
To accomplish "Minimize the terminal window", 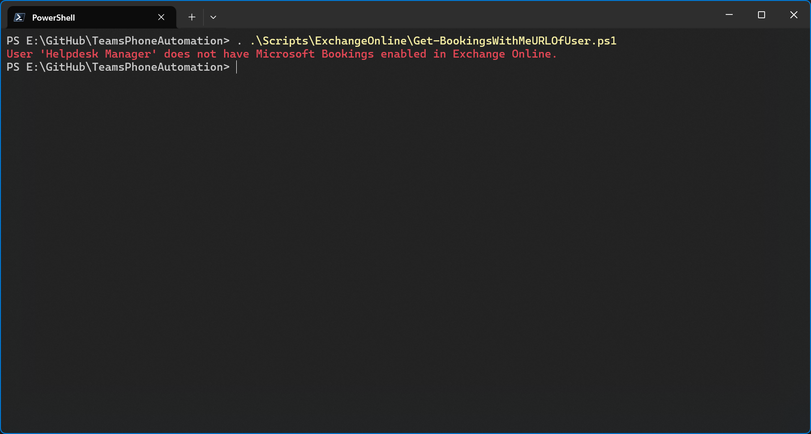I will 729,15.
